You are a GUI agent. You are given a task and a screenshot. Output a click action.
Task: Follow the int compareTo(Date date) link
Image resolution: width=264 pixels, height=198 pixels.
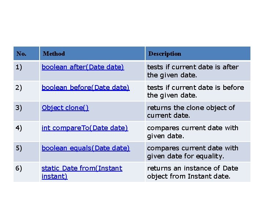[85, 128]
